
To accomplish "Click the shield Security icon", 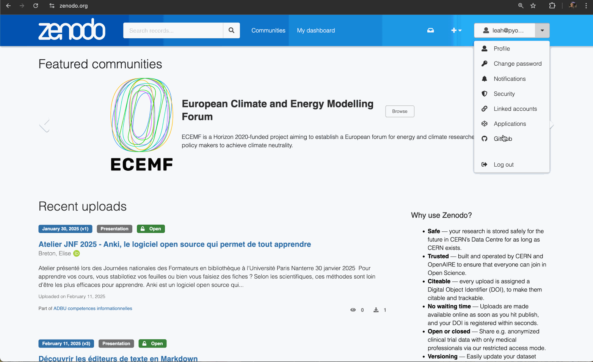I will point(484,94).
